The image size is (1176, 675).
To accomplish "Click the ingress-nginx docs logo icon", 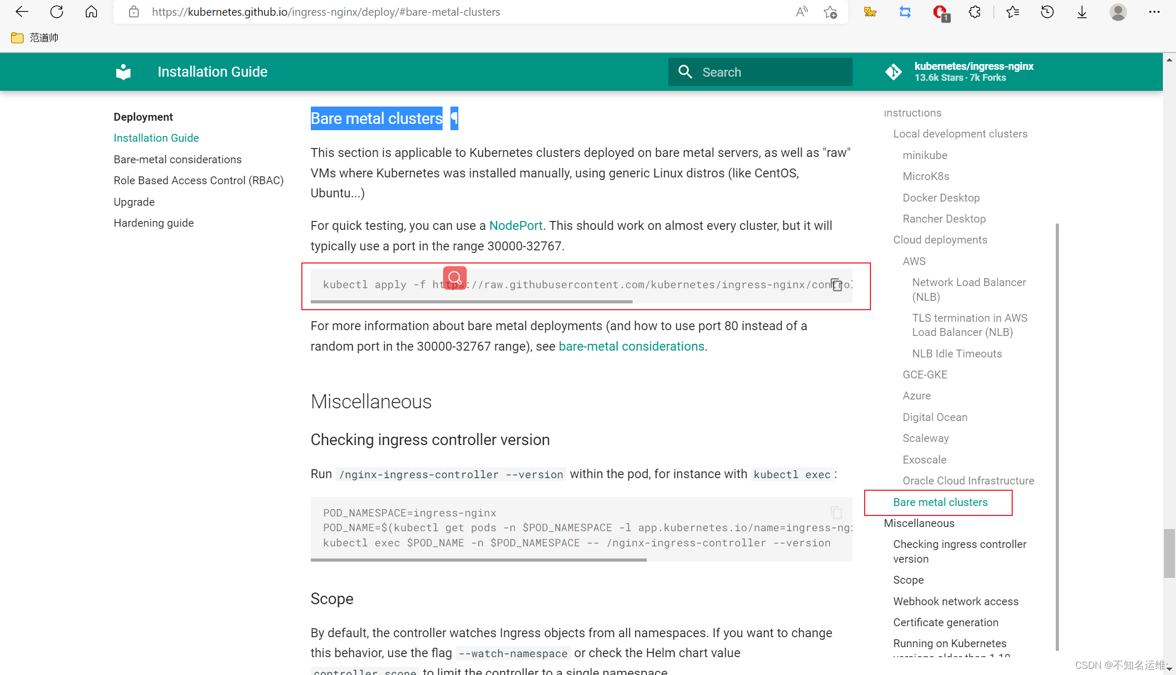I will [x=123, y=72].
